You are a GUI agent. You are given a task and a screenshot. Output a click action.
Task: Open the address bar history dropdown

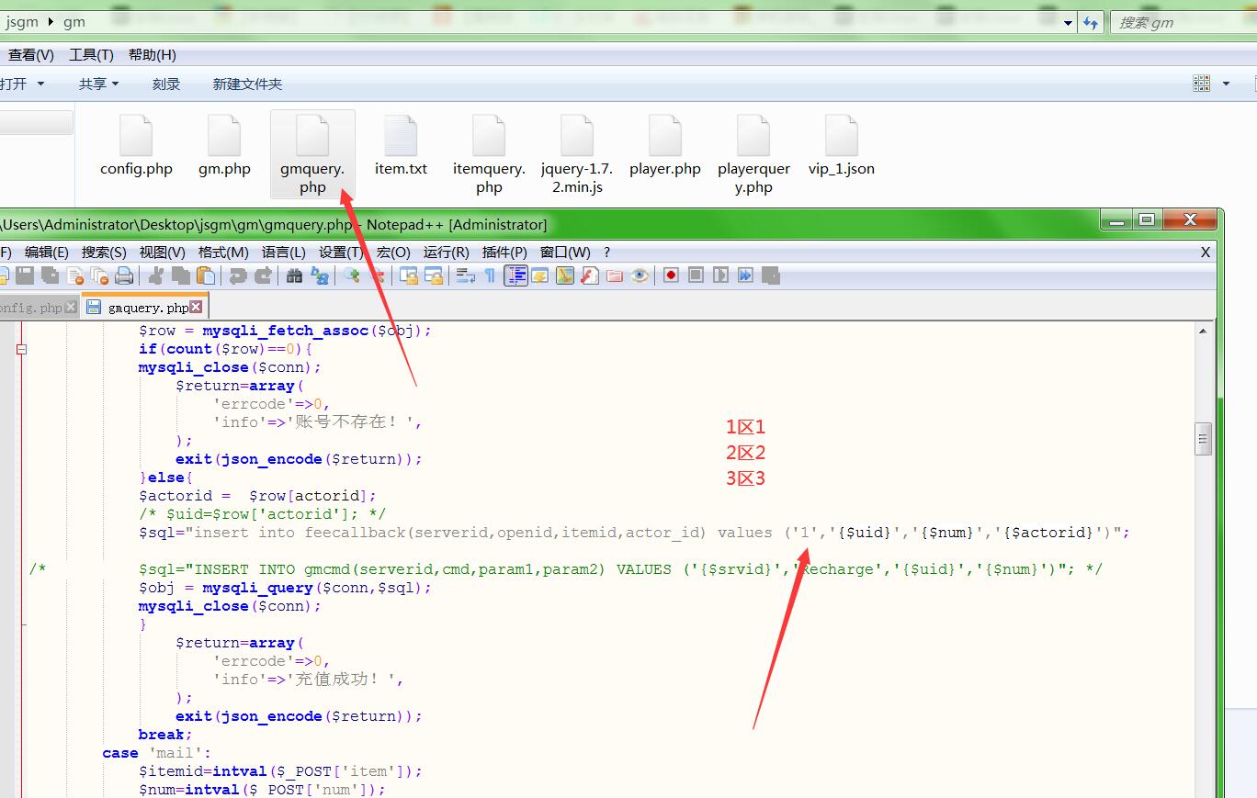[1068, 23]
